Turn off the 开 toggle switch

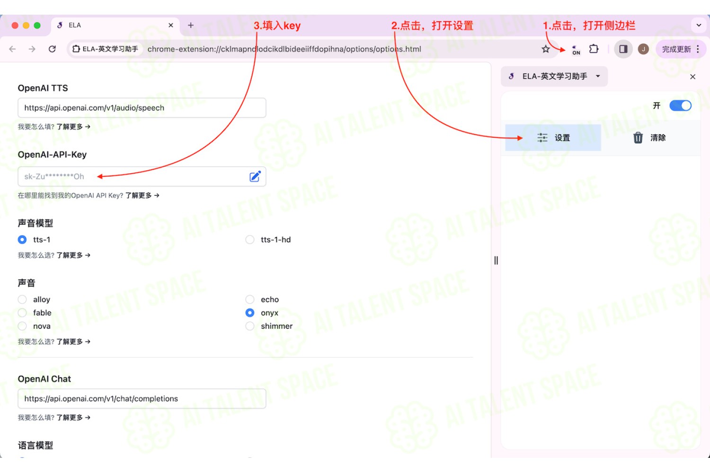pos(681,105)
